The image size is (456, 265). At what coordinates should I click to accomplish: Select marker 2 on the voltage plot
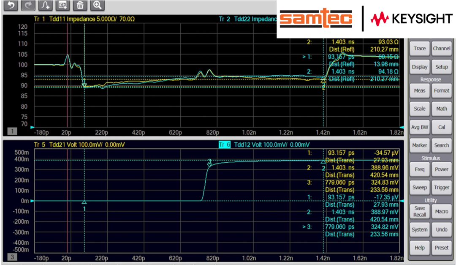click(323, 161)
